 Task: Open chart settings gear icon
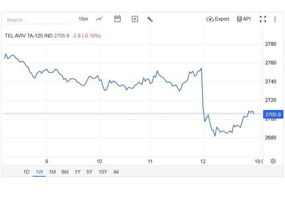coord(273,161)
